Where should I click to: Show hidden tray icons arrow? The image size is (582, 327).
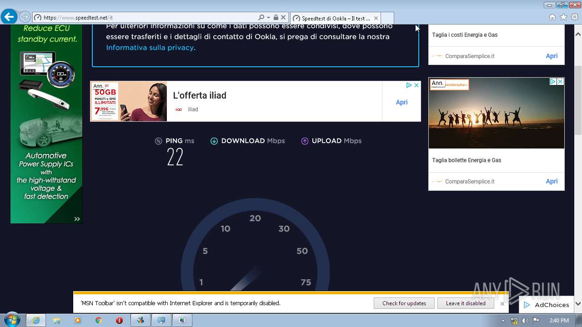point(503,321)
